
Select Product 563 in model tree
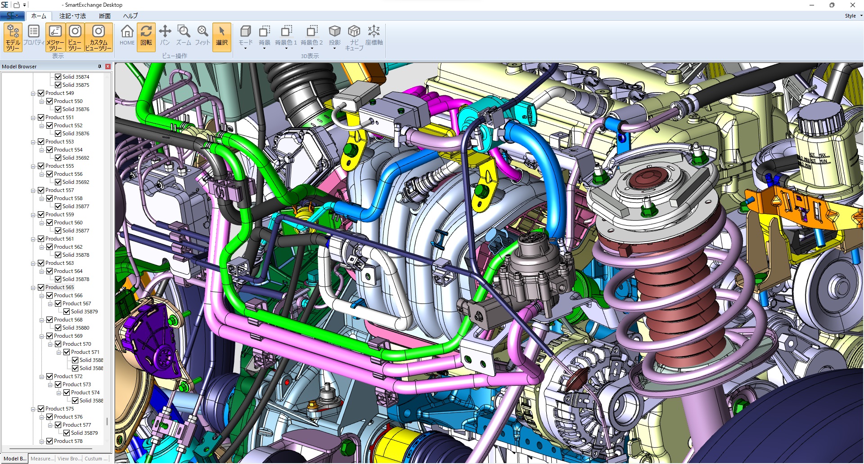[x=59, y=263]
